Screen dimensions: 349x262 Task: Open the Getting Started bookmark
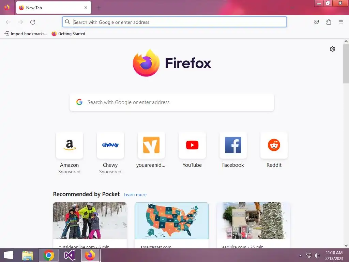click(x=68, y=34)
